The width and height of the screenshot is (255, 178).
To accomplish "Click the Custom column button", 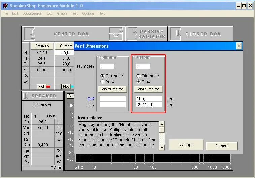I will 65,46.
